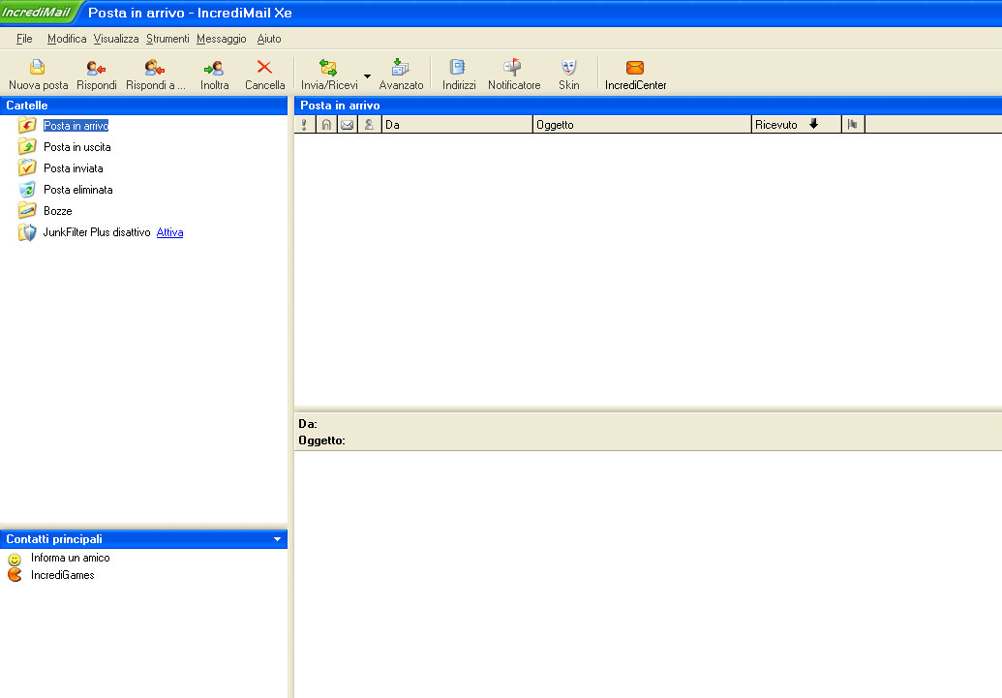1002x698 pixels.
Task: Click Informa un amico entry
Action: [x=71, y=558]
